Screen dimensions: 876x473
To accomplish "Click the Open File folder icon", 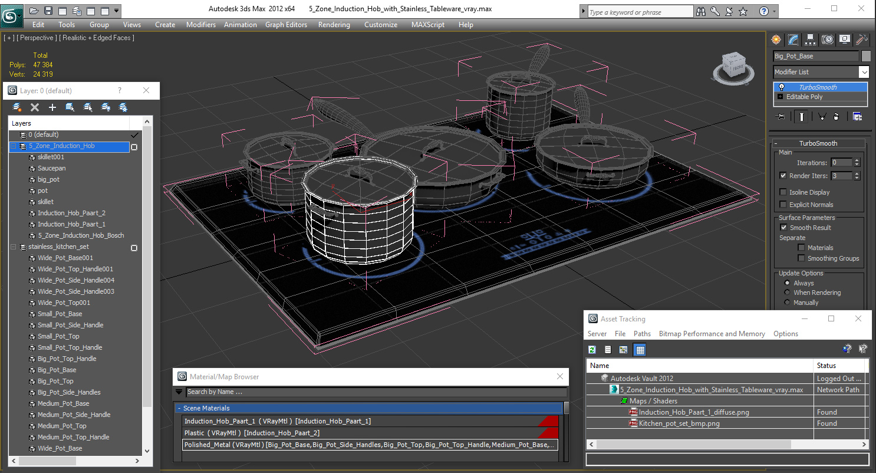I will tap(34, 11).
